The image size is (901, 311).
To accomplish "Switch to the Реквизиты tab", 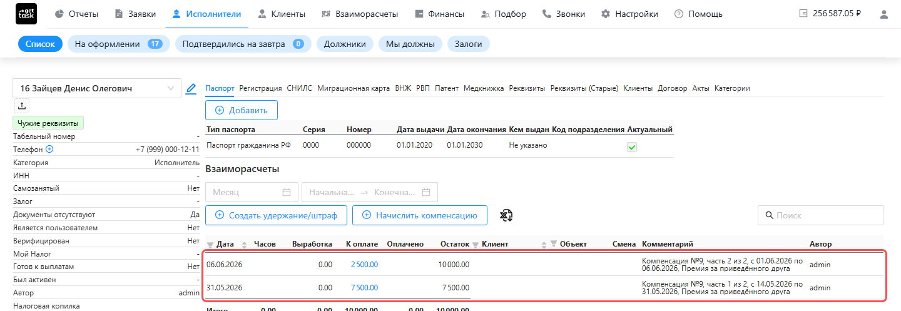I will pyautogui.click(x=527, y=88).
